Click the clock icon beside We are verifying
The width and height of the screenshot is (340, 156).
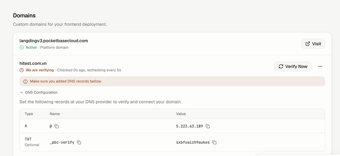coord(21,70)
